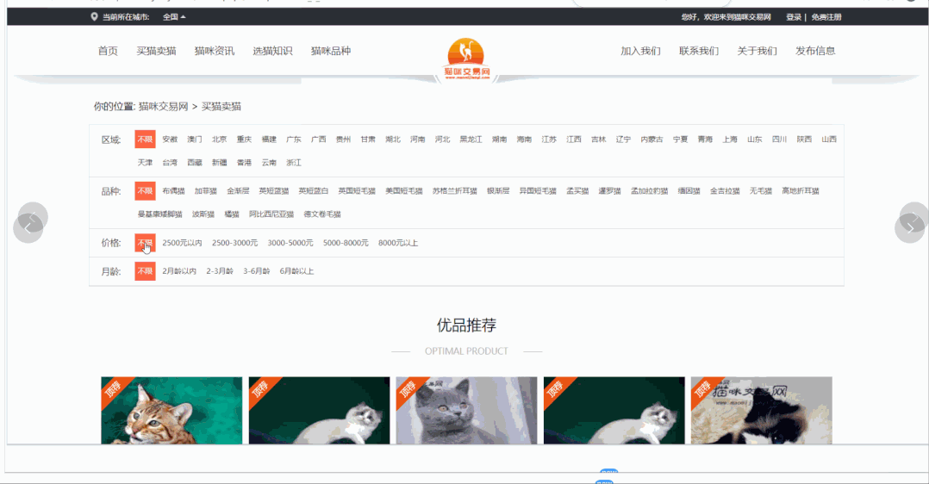Screen dimensions: 929x484
Task: Click the location pin icon by 当前所在城市
Action: pyautogui.click(x=94, y=16)
